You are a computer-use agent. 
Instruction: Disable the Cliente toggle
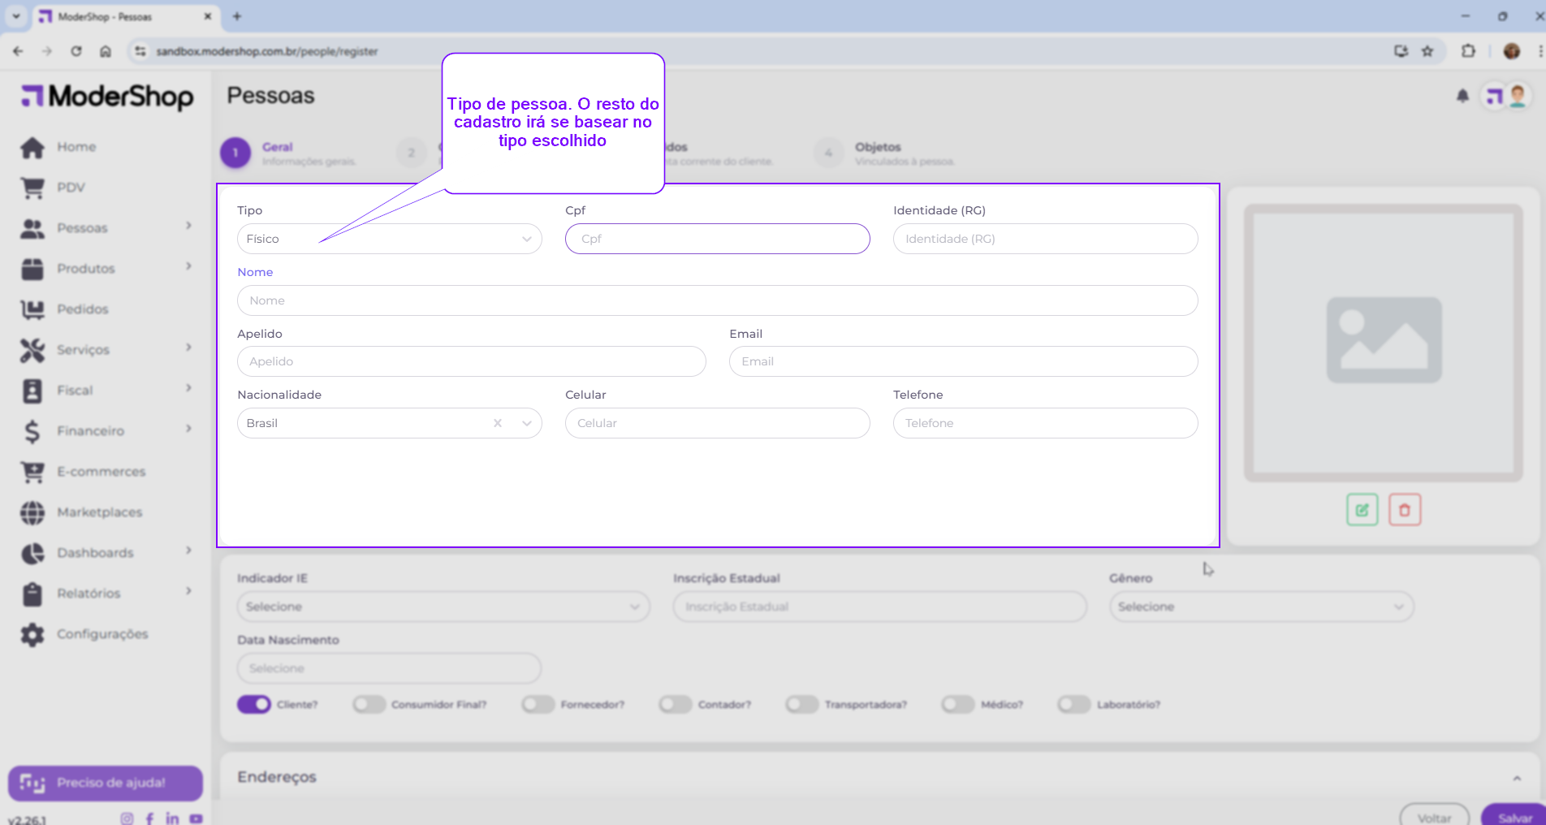(x=254, y=704)
